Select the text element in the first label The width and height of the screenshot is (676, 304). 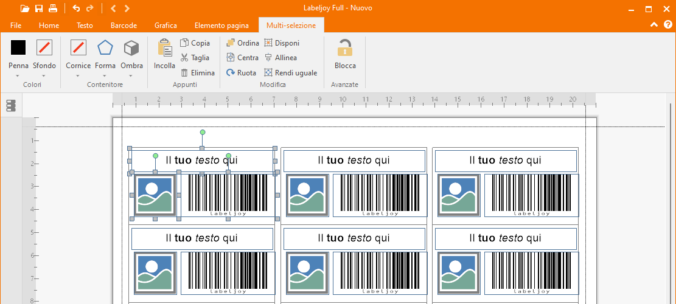[x=202, y=161]
